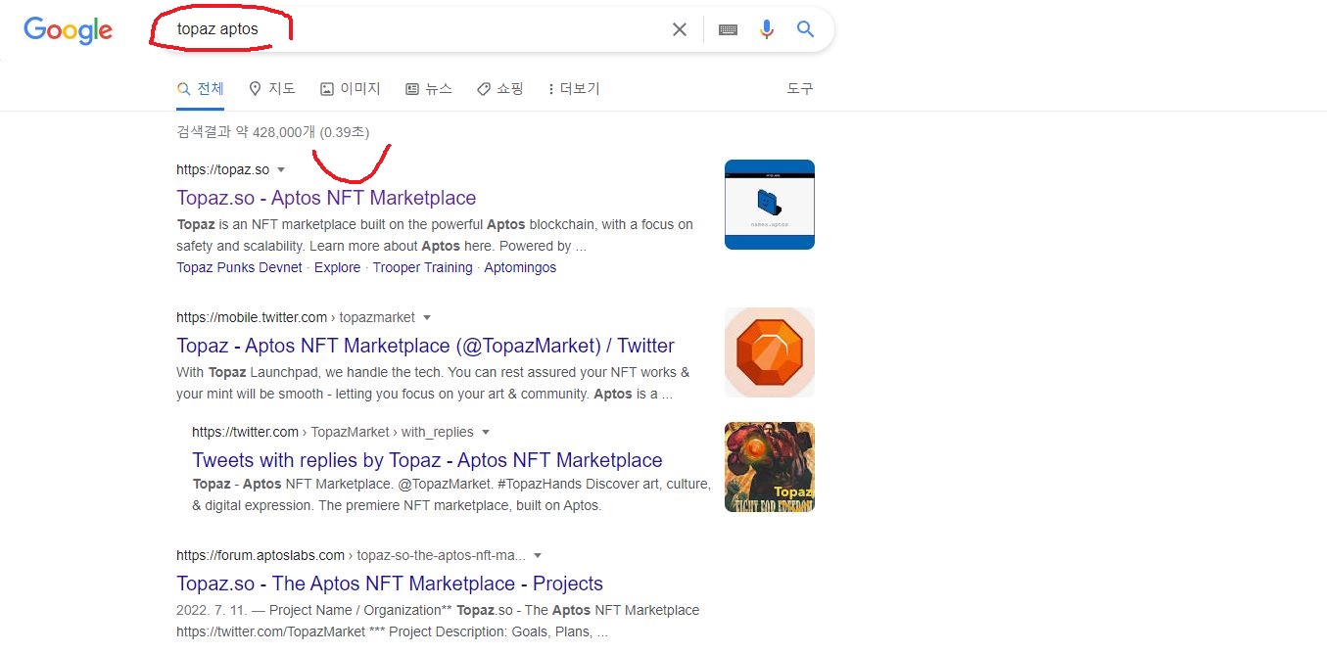
Task: Open 'Topaz.so - Aptos NFT Marketplace' result
Action: (x=326, y=198)
